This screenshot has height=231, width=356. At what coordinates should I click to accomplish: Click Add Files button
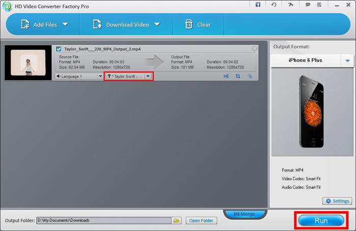tap(39, 24)
